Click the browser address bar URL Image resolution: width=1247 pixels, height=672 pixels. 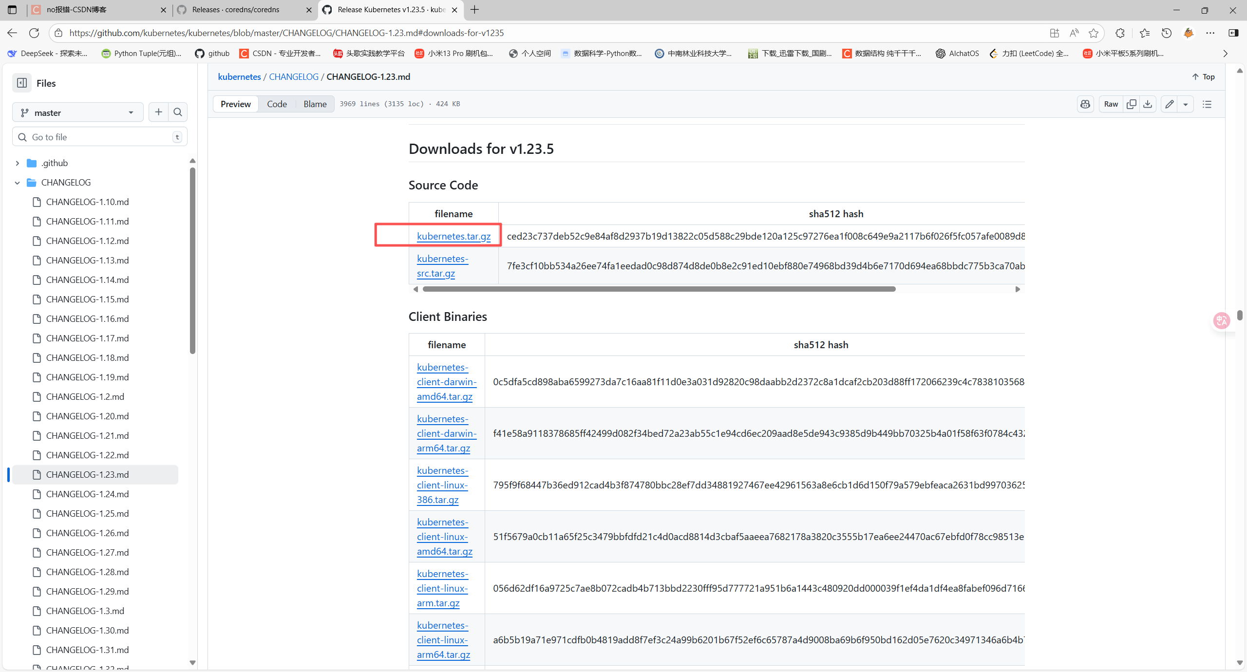286,33
